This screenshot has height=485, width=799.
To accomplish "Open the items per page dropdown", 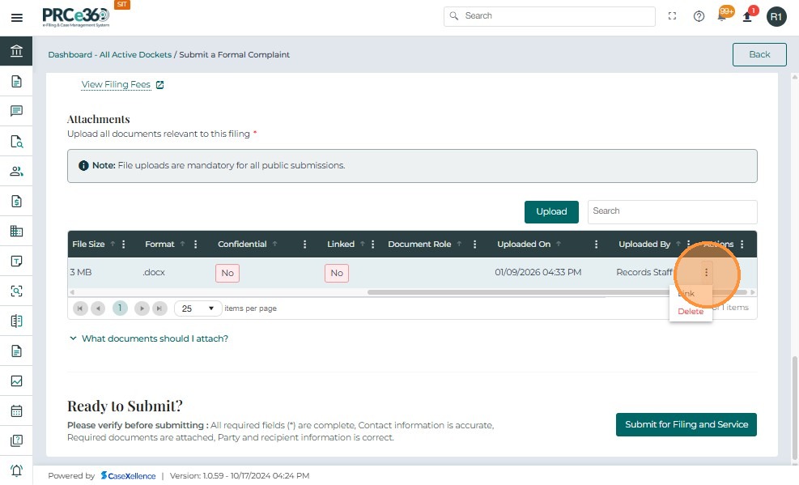I will [198, 308].
